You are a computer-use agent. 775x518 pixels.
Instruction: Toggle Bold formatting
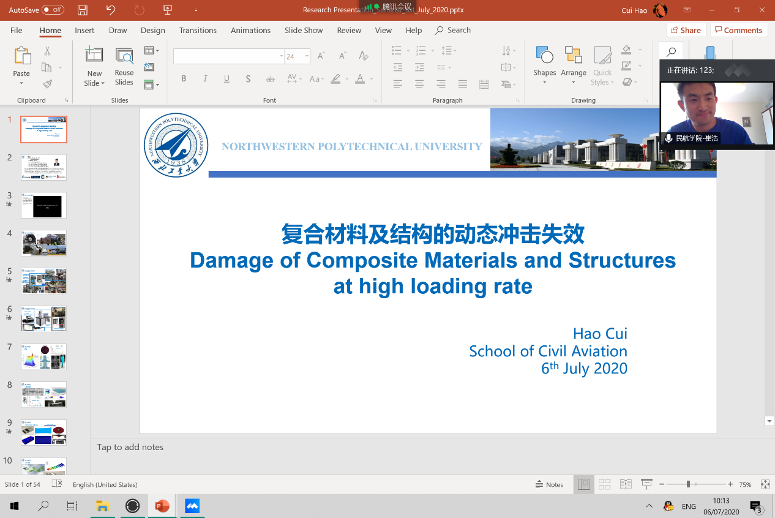[x=184, y=78]
